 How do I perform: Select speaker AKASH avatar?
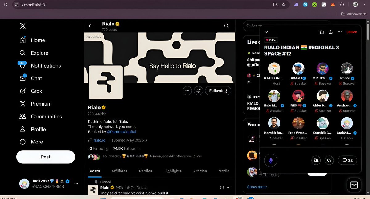(298, 68)
